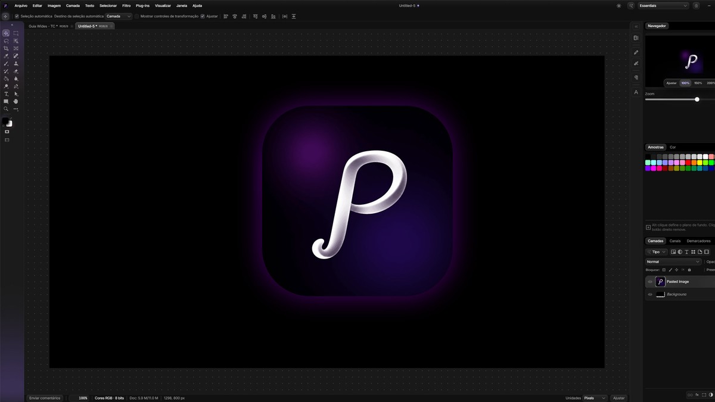The width and height of the screenshot is (715, 402).
Task: Switch to the Cor tab
Action: point(673,147)
